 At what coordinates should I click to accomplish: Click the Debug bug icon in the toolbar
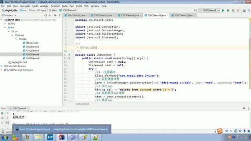228,11
